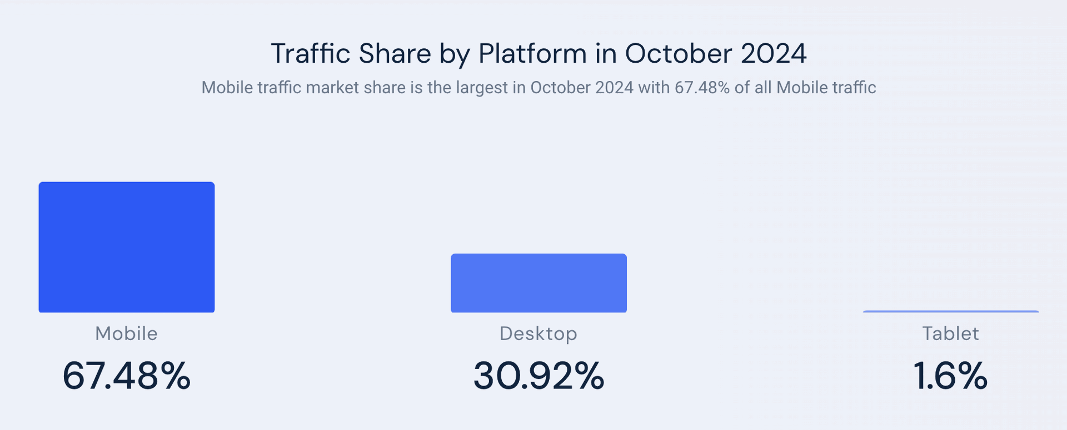1067x430 pixels.
Task: Click the Tablet category label
Action: pyautogui.click(x=950, y=333)
